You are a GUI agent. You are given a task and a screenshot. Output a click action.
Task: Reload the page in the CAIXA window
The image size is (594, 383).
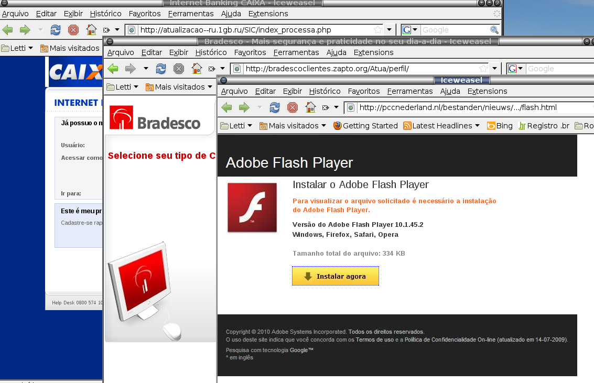point(56,29)
